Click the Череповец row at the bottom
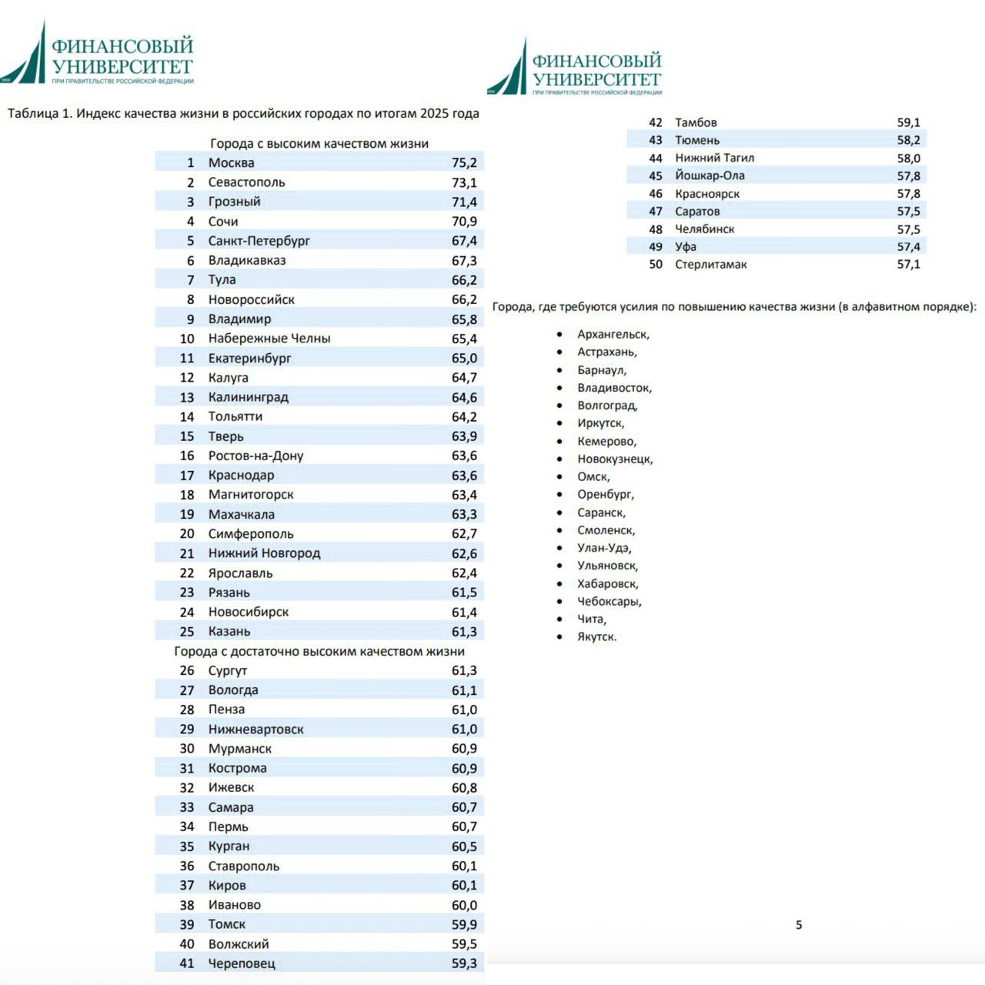The width and height of the screenshot is (985, 985). pyautogui.click(x=319, y=963)
